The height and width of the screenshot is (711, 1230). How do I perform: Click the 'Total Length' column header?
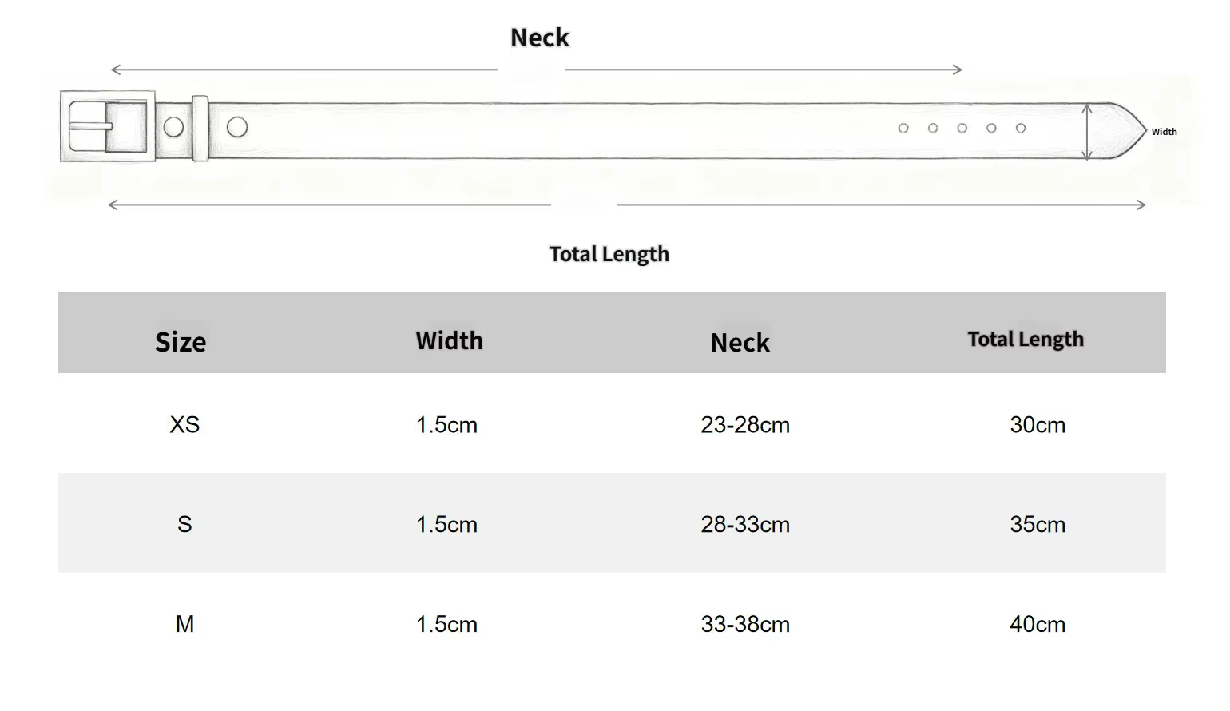point(1026,340)
